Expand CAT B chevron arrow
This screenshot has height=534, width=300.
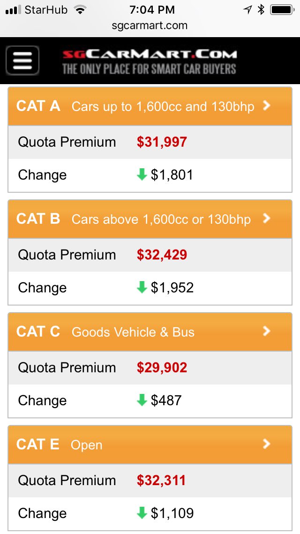click(267, 219)
